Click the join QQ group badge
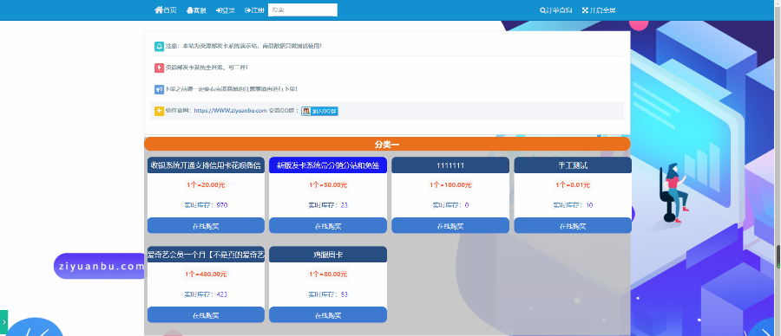The width and height of the screenshot is (781, 336). [319, 112]
